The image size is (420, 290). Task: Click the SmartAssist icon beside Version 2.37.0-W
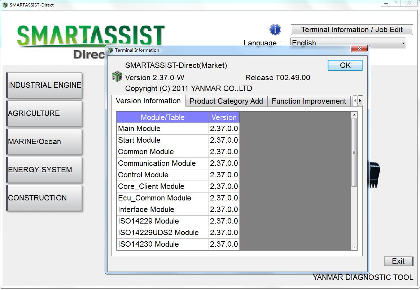117,77
